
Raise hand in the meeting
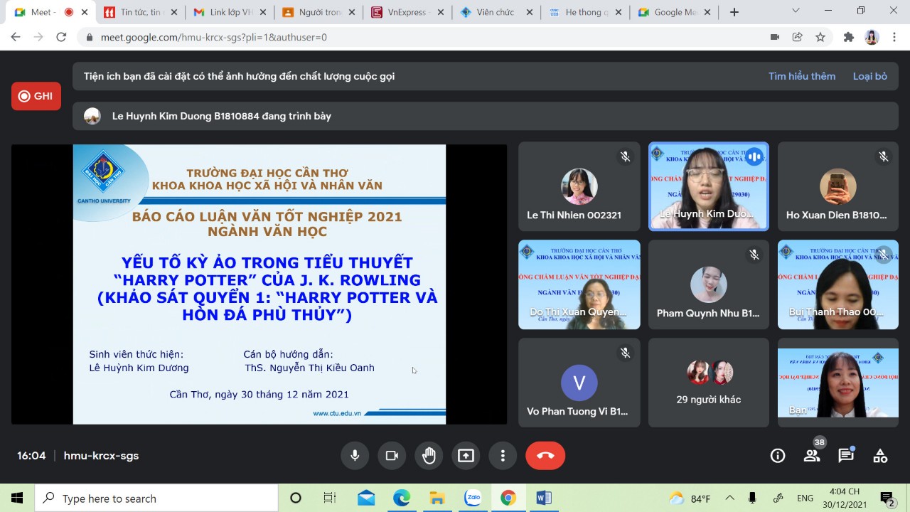click(429, 456)
